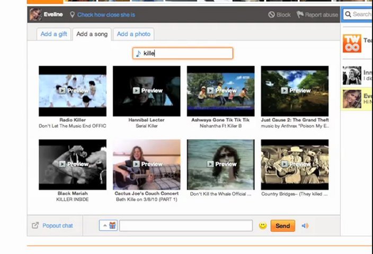Select the Add a song tab

pos(92,34)
